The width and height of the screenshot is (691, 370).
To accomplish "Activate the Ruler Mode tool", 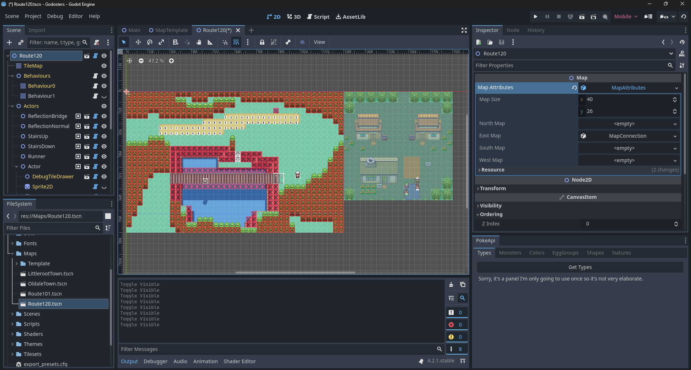I will (x=210, y=42).
